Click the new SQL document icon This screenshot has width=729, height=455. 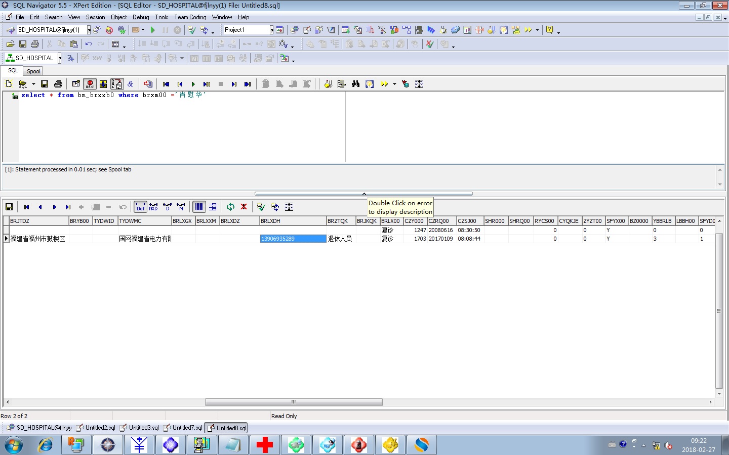click(x=9, y=84)
